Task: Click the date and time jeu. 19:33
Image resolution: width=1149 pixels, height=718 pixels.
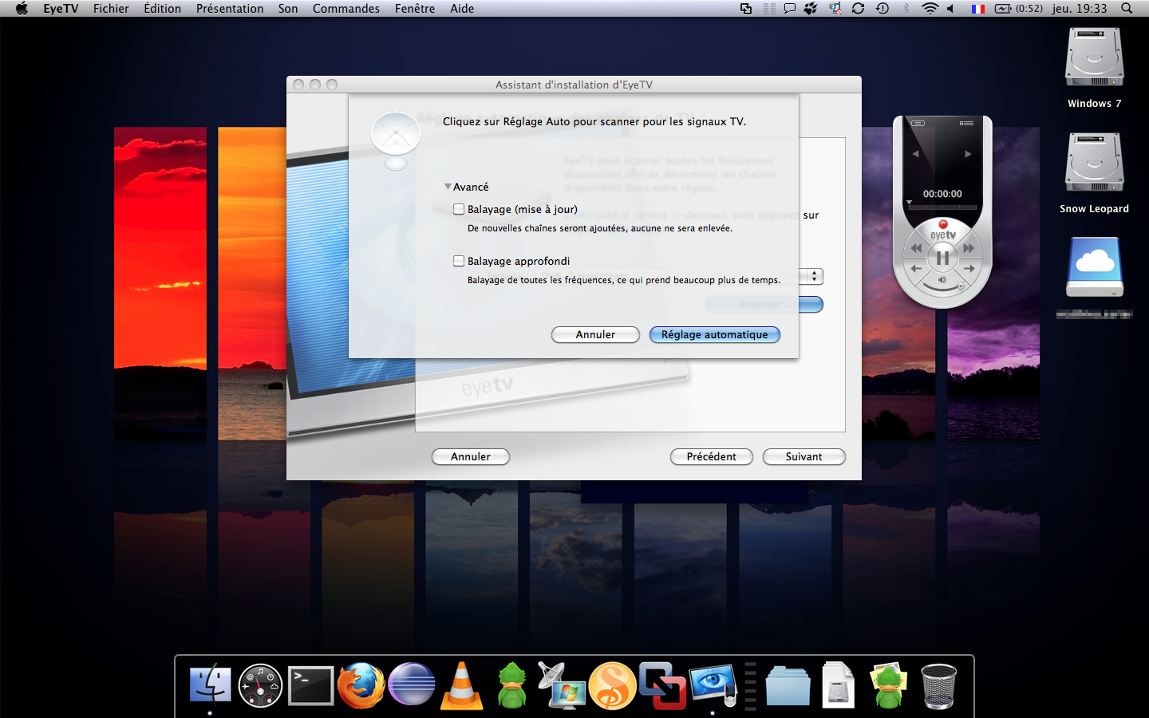Action: [x=1080, y=9]
